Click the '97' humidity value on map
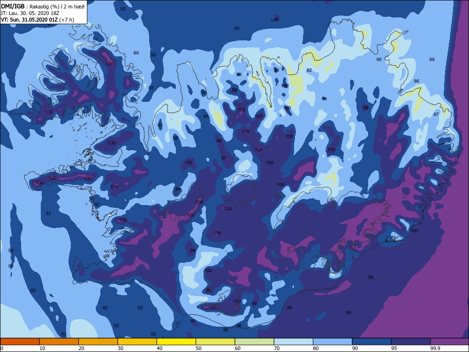Screen dimensions: 469x352 click(224, 158)
